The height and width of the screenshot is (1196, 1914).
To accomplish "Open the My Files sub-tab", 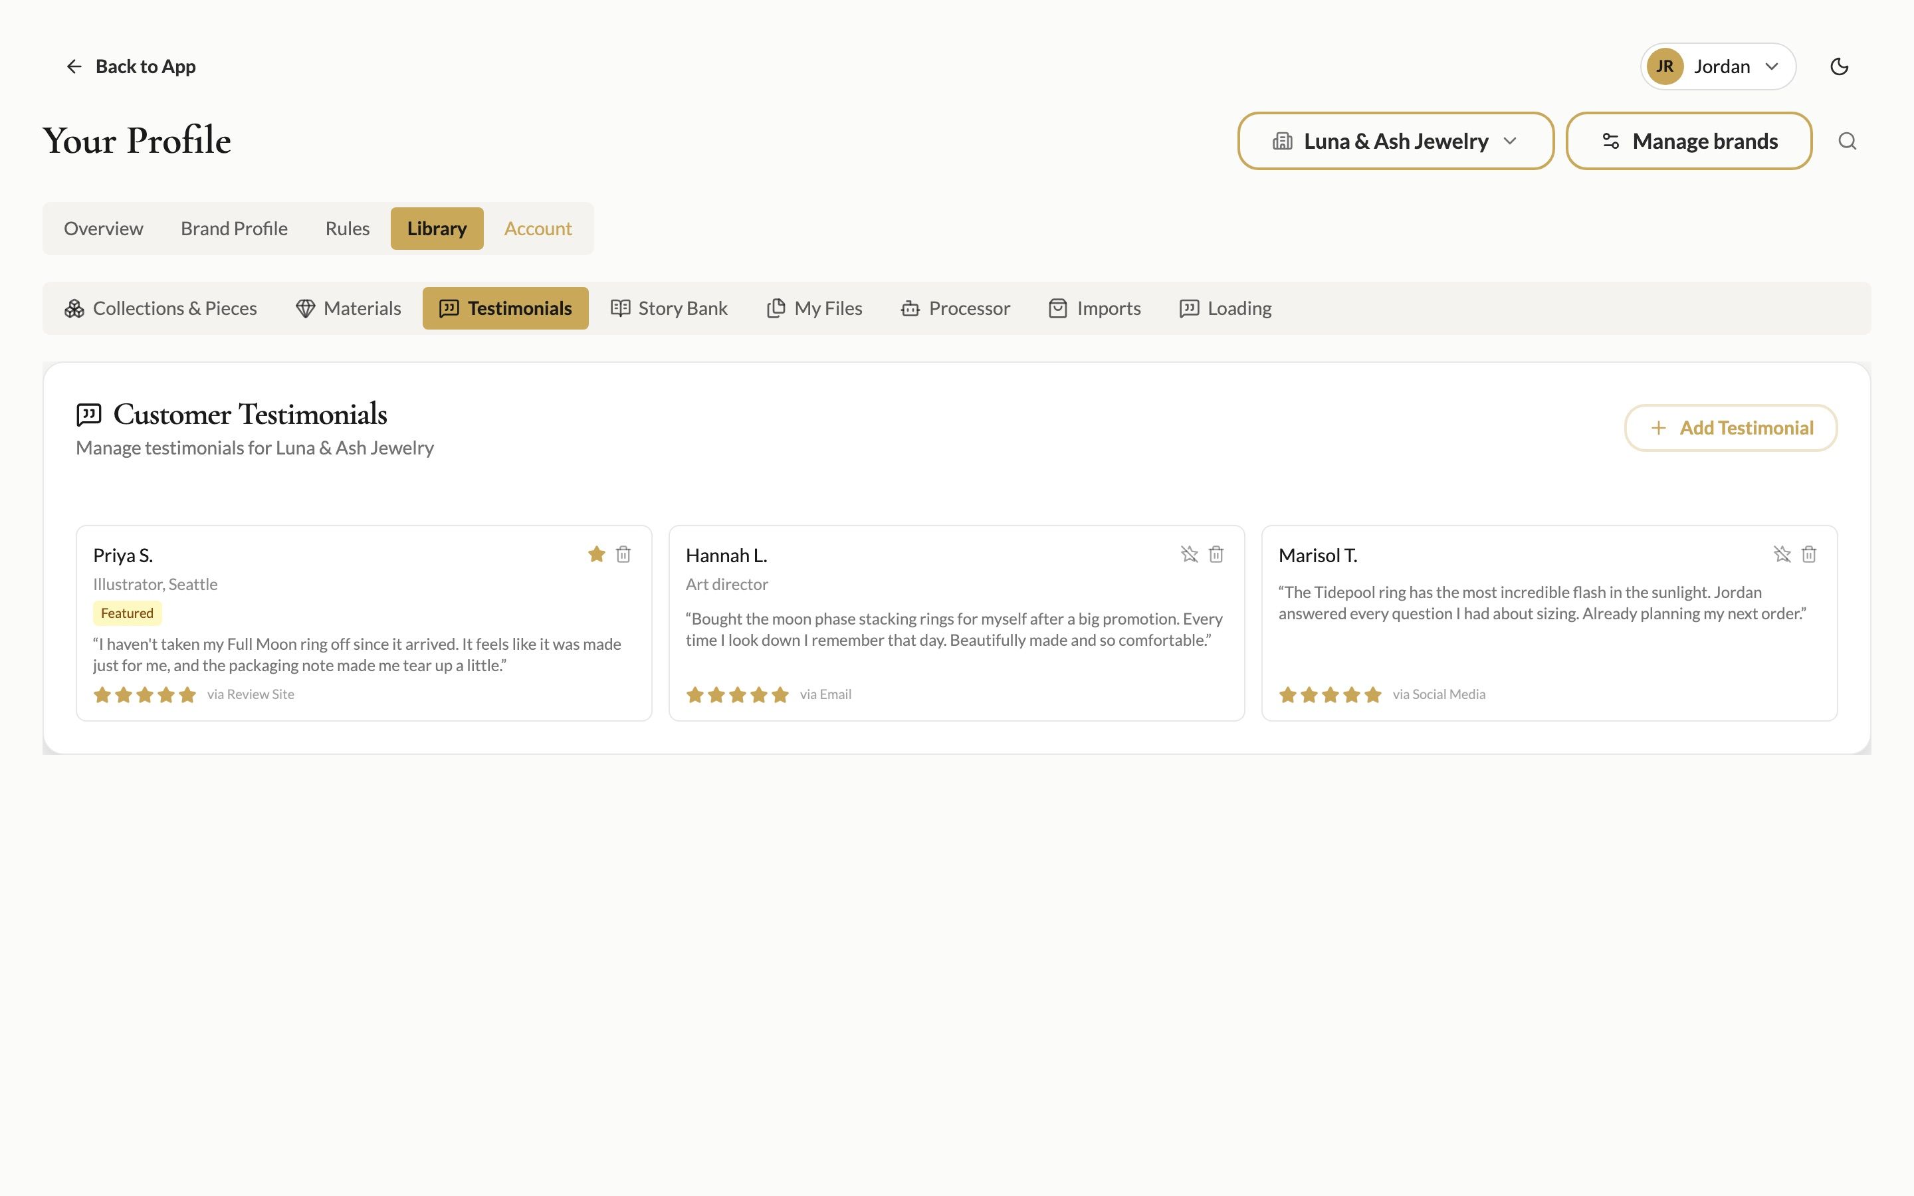I will click(x=815, y=308).
